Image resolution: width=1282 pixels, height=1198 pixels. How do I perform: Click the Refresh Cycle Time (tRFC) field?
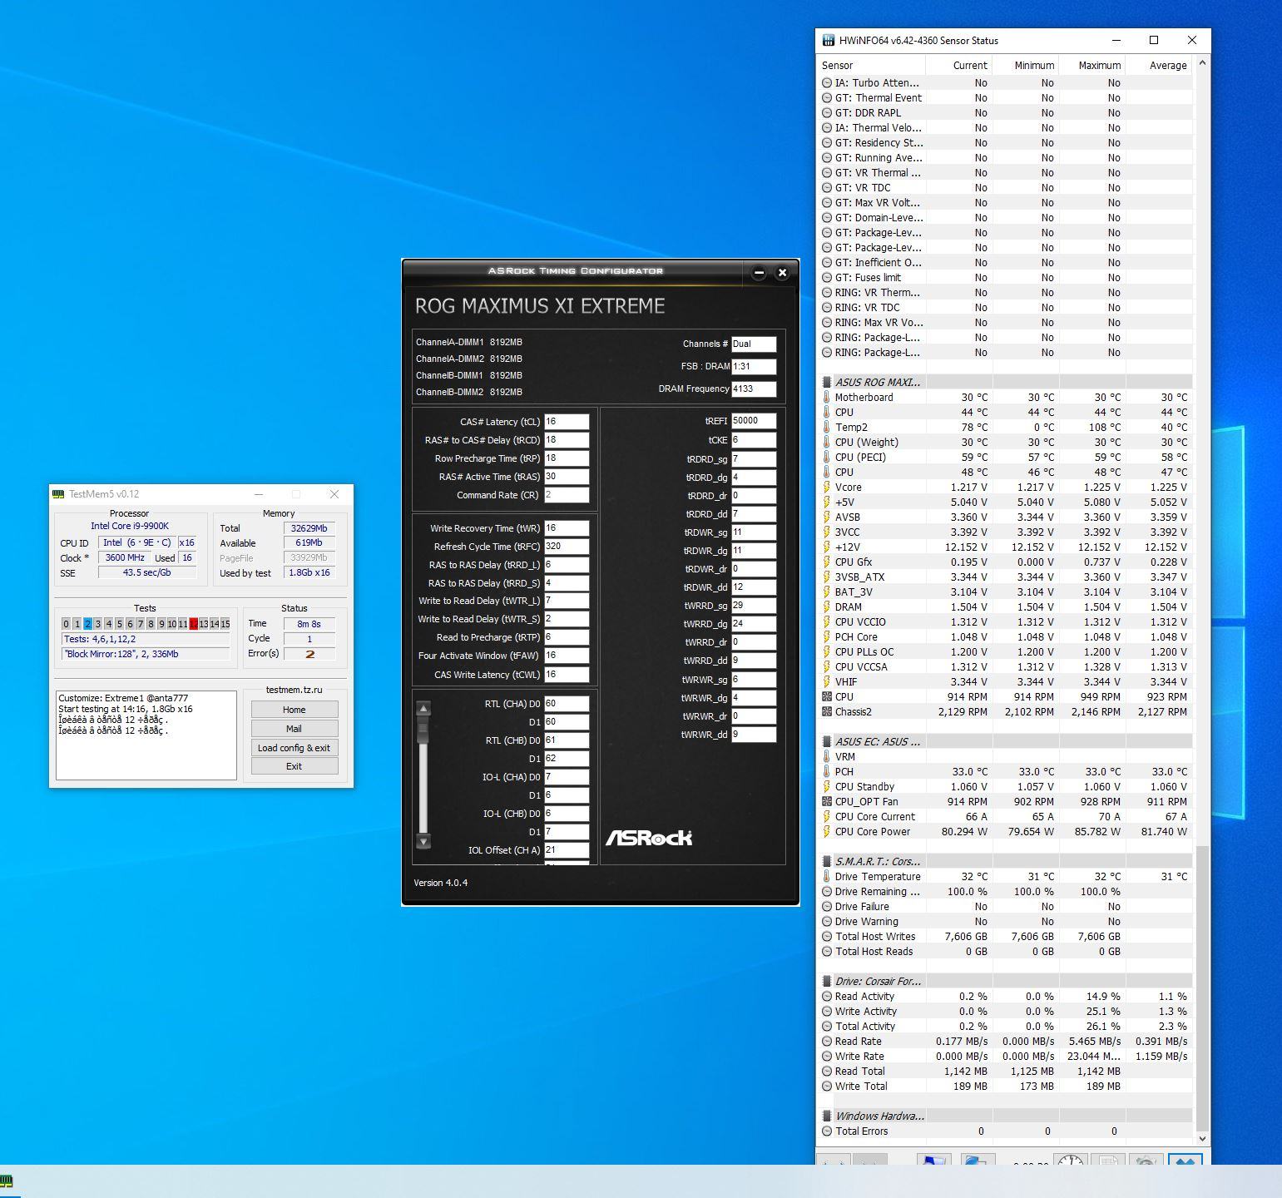click(567, 547)
